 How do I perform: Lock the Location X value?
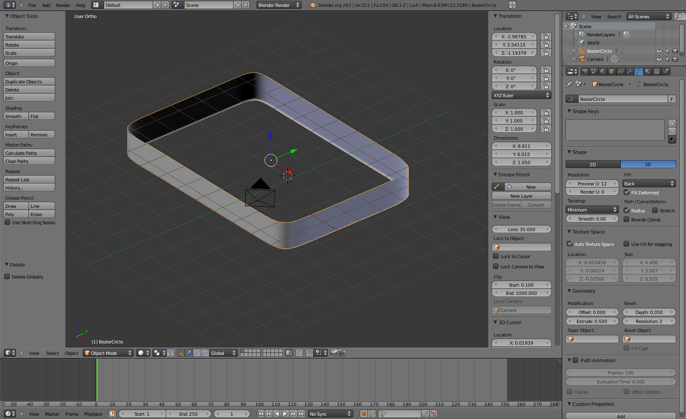pyautogui.click(x=546, y=36)
